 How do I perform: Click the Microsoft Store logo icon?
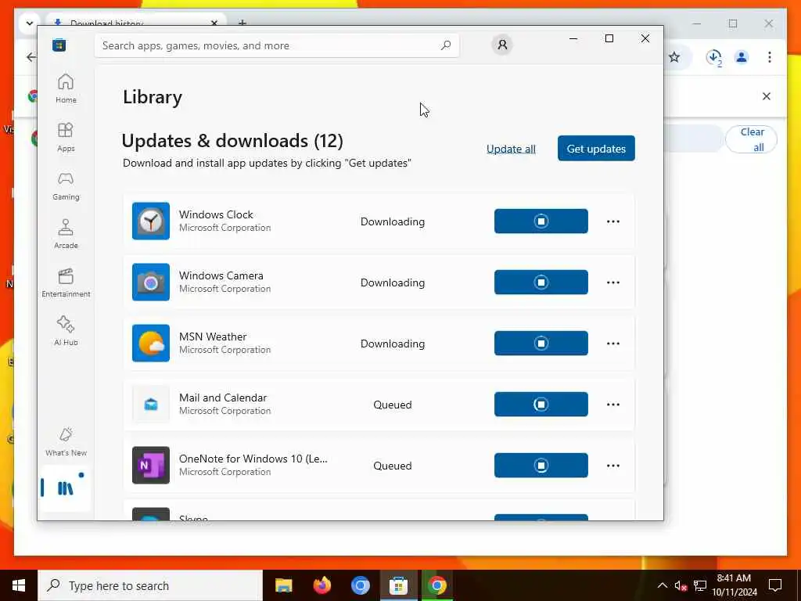(59, 45)
